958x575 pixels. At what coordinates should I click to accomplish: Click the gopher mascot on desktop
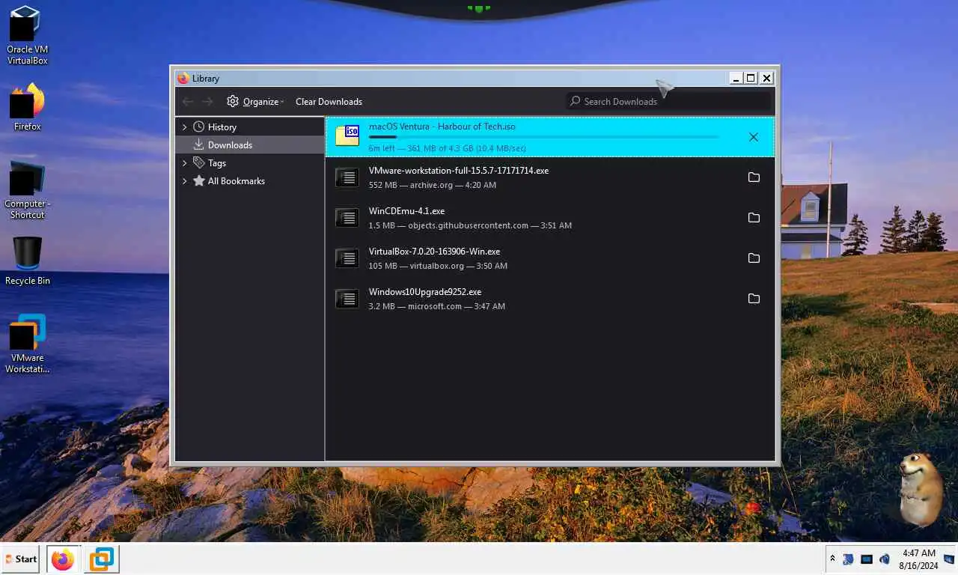pos(920,489)
